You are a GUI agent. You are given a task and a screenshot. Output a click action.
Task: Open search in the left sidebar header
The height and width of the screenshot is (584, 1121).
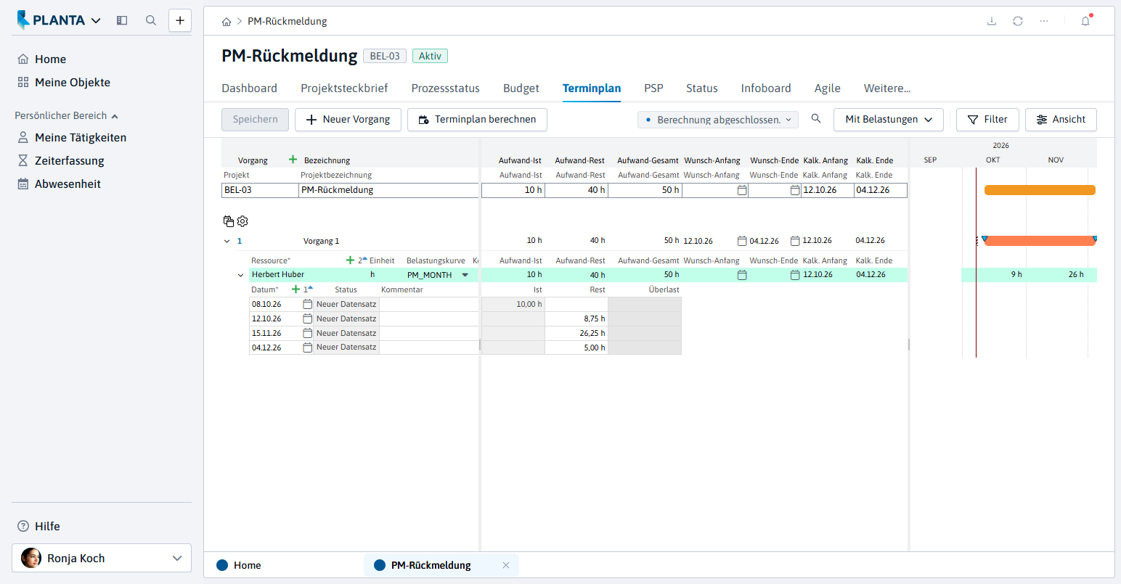[x=151, y=20]
